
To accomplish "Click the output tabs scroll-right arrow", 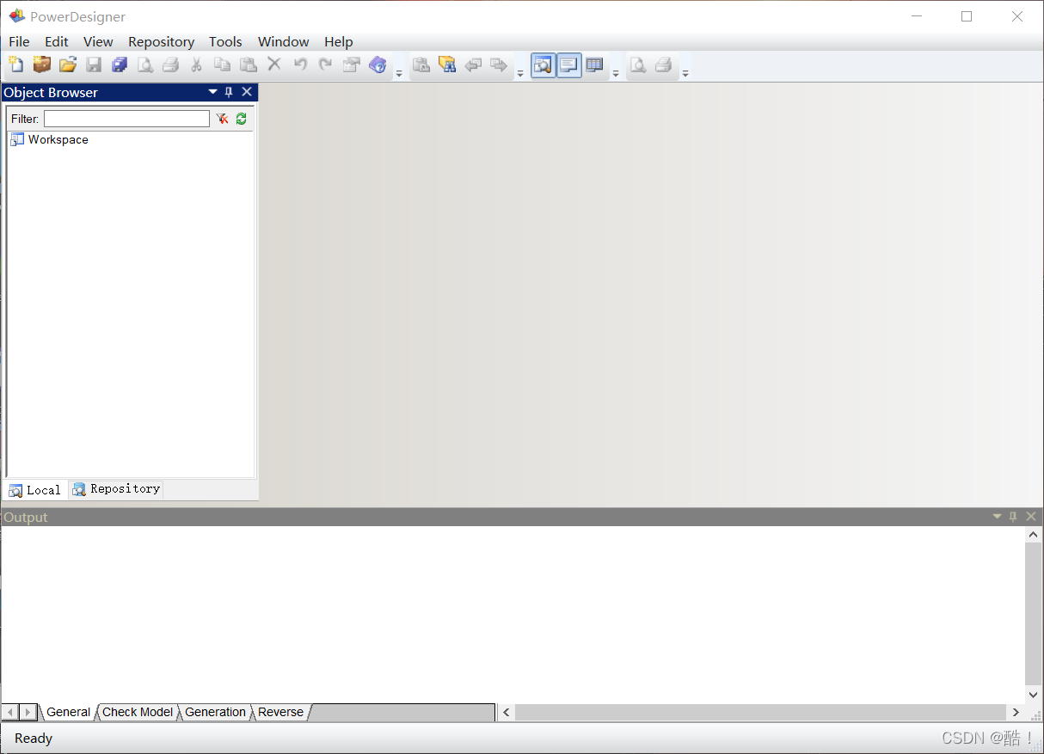I will 28,712.
